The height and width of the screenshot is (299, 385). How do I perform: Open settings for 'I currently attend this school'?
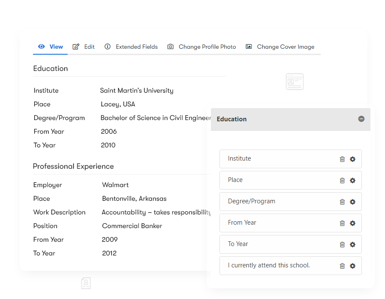[x=352, y=266]
